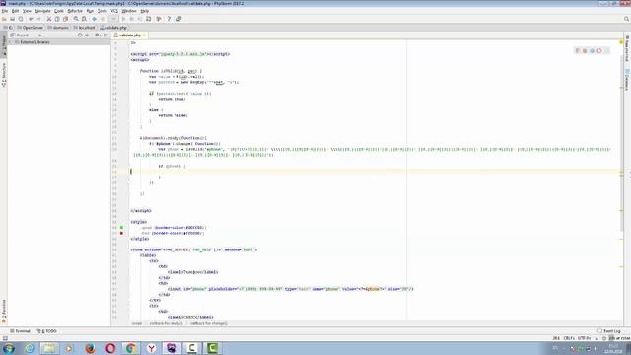Click the UTF-8 encoding selector
The width and height of the screenshot is (631, 355).
point(584,338)
